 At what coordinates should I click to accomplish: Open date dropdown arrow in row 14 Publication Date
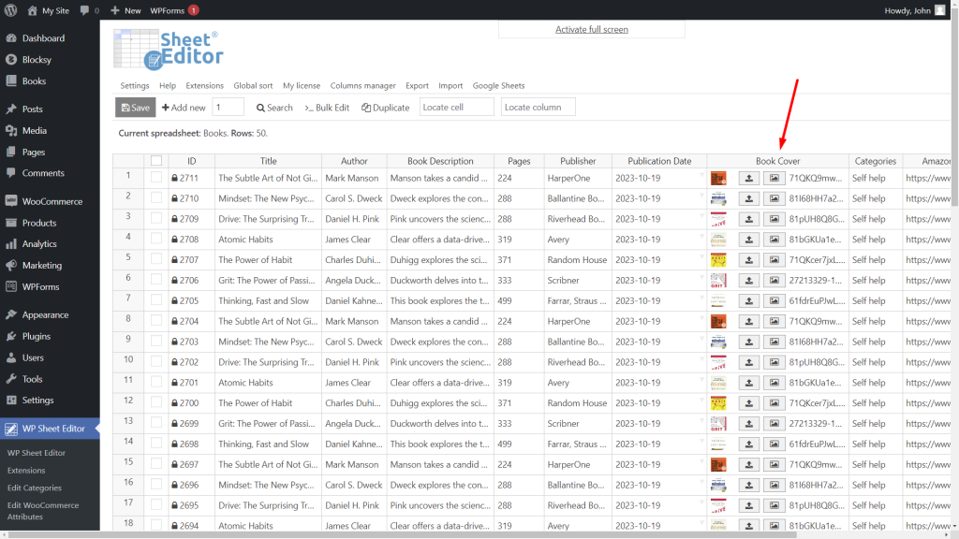coord(702,442)
